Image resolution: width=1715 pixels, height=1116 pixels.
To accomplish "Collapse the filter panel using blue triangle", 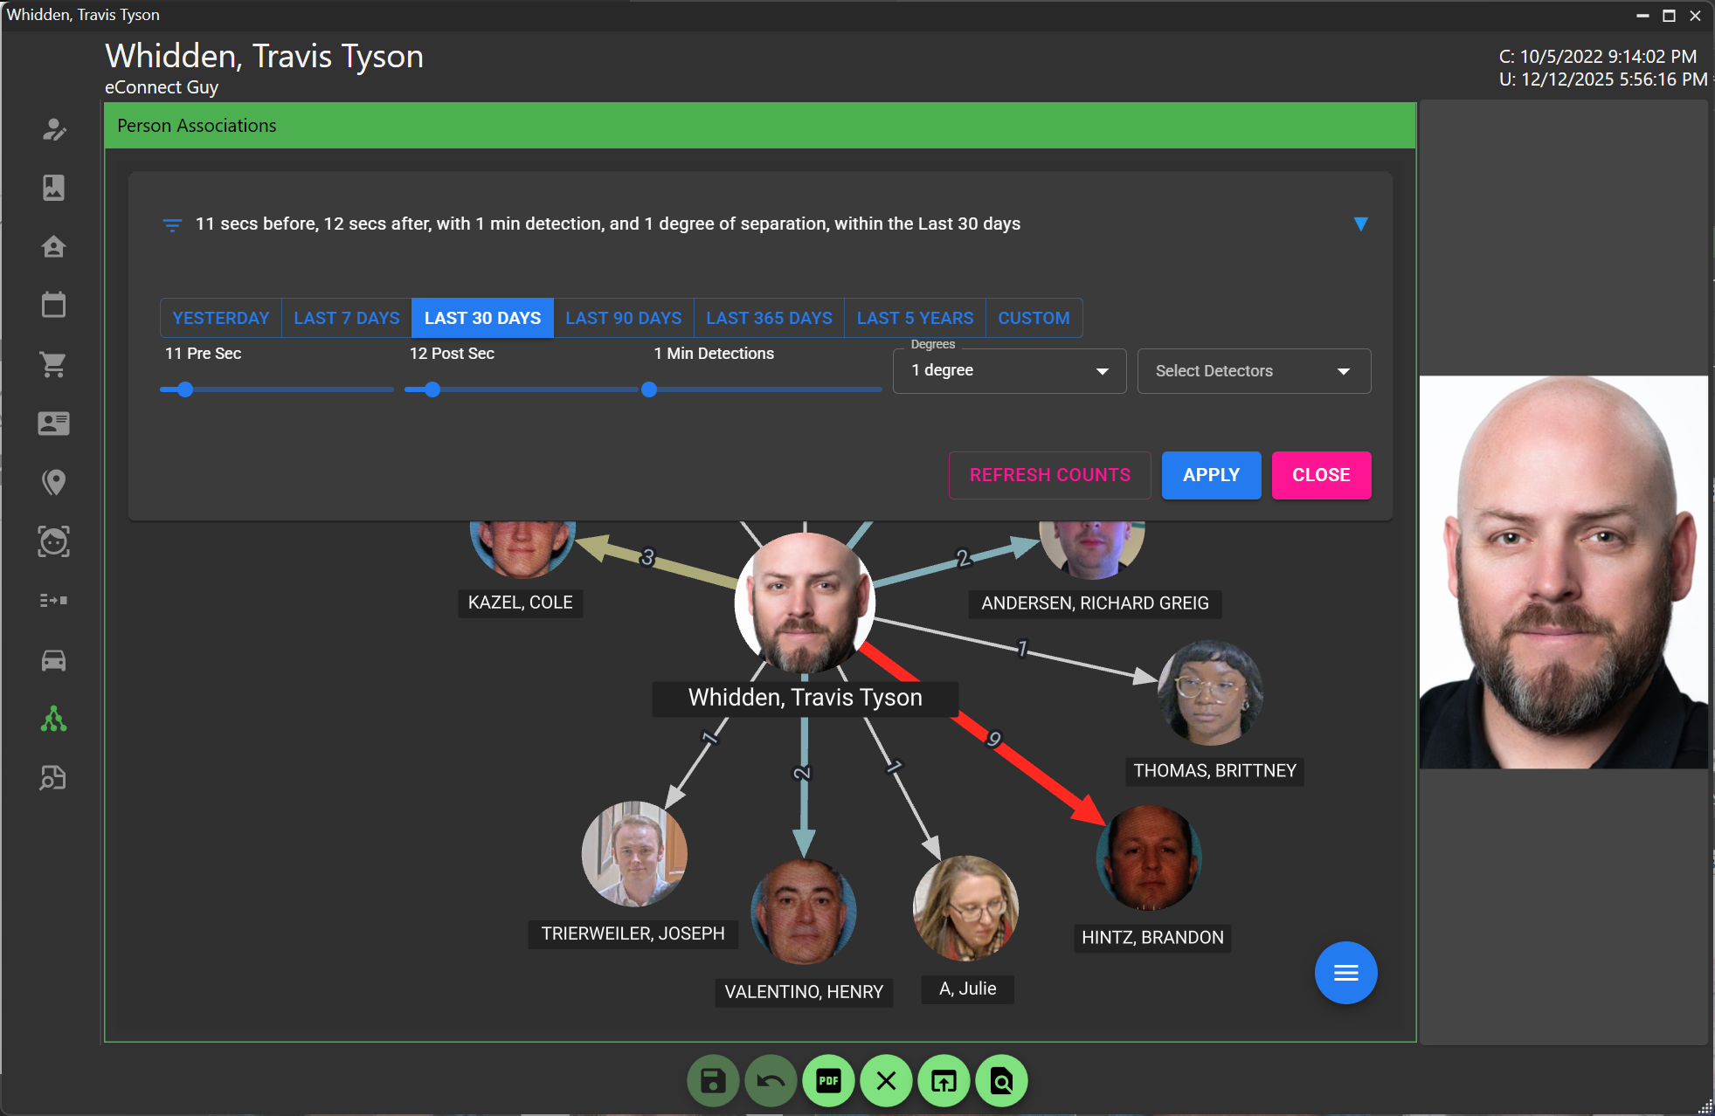I will coord(1360,224).
